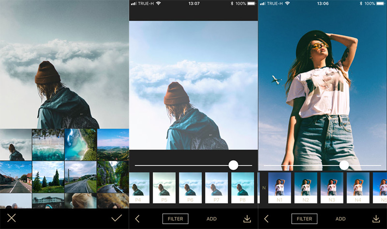
Task: Open the FILTER tab in cloud photo editor
Action: (175, 219)
